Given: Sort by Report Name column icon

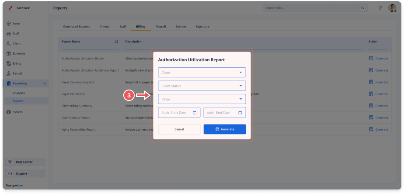Looking at the screenshot, I should [x=116, y=42].
